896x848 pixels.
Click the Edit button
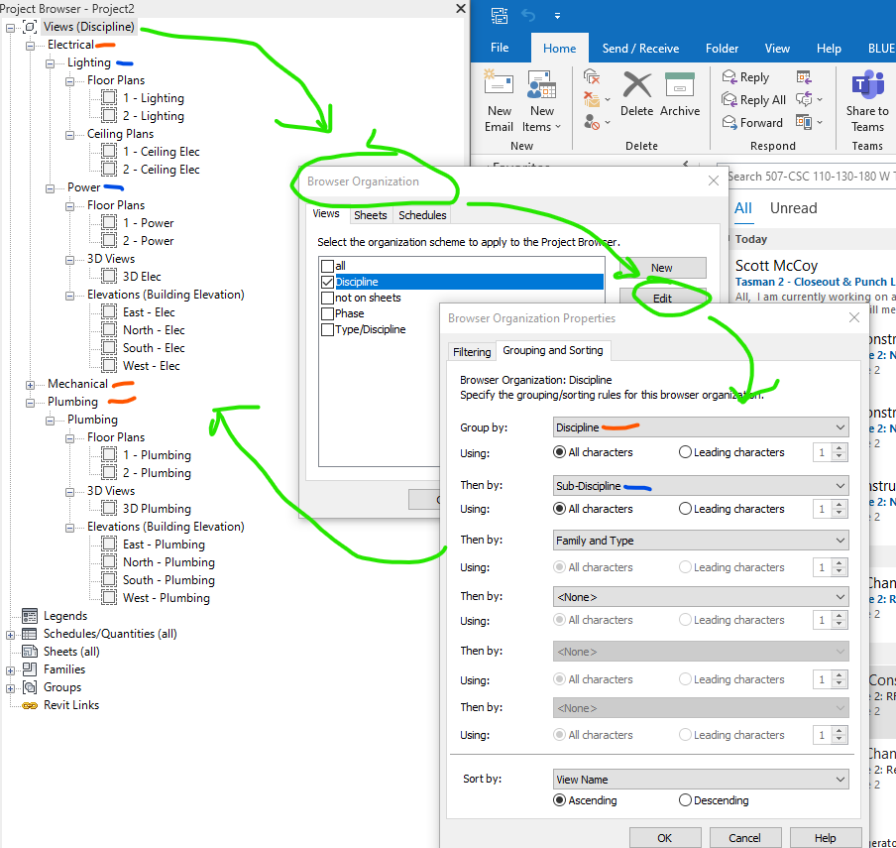[664, 297]
